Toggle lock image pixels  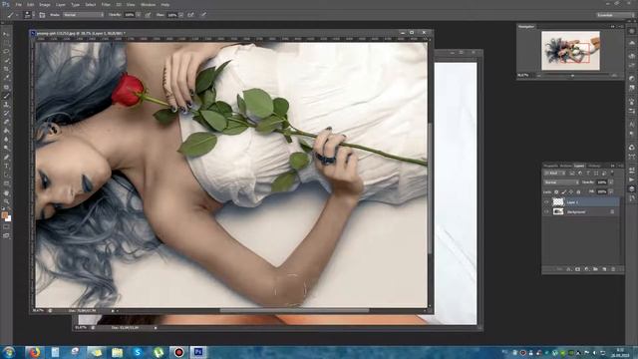point(564,192)
